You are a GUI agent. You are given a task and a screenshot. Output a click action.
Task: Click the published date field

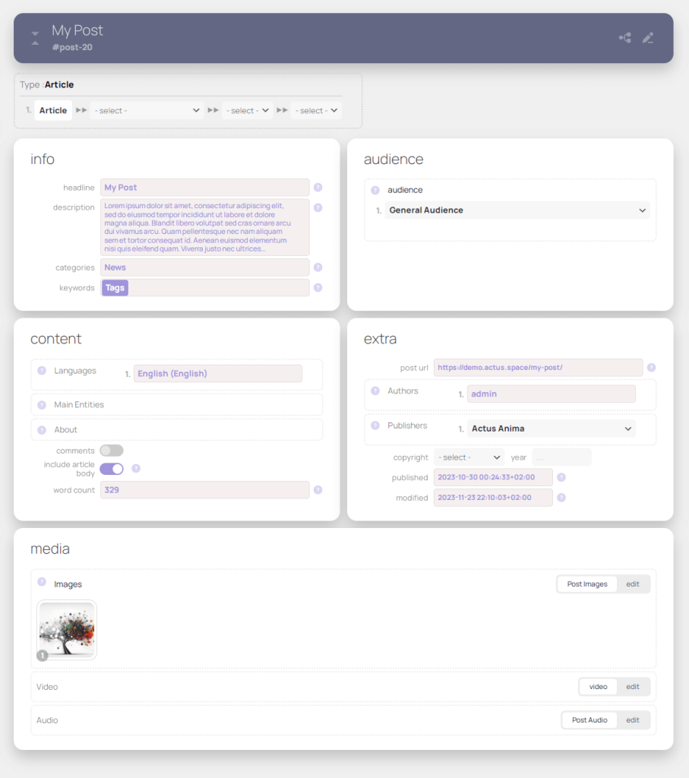tap(493, 477)
